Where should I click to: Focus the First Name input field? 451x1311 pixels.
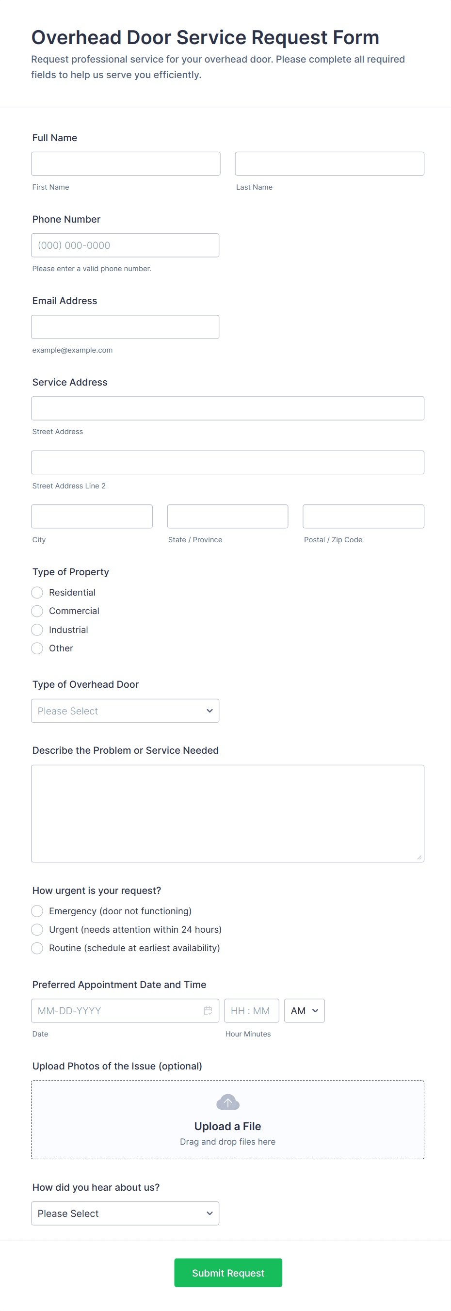126,164
